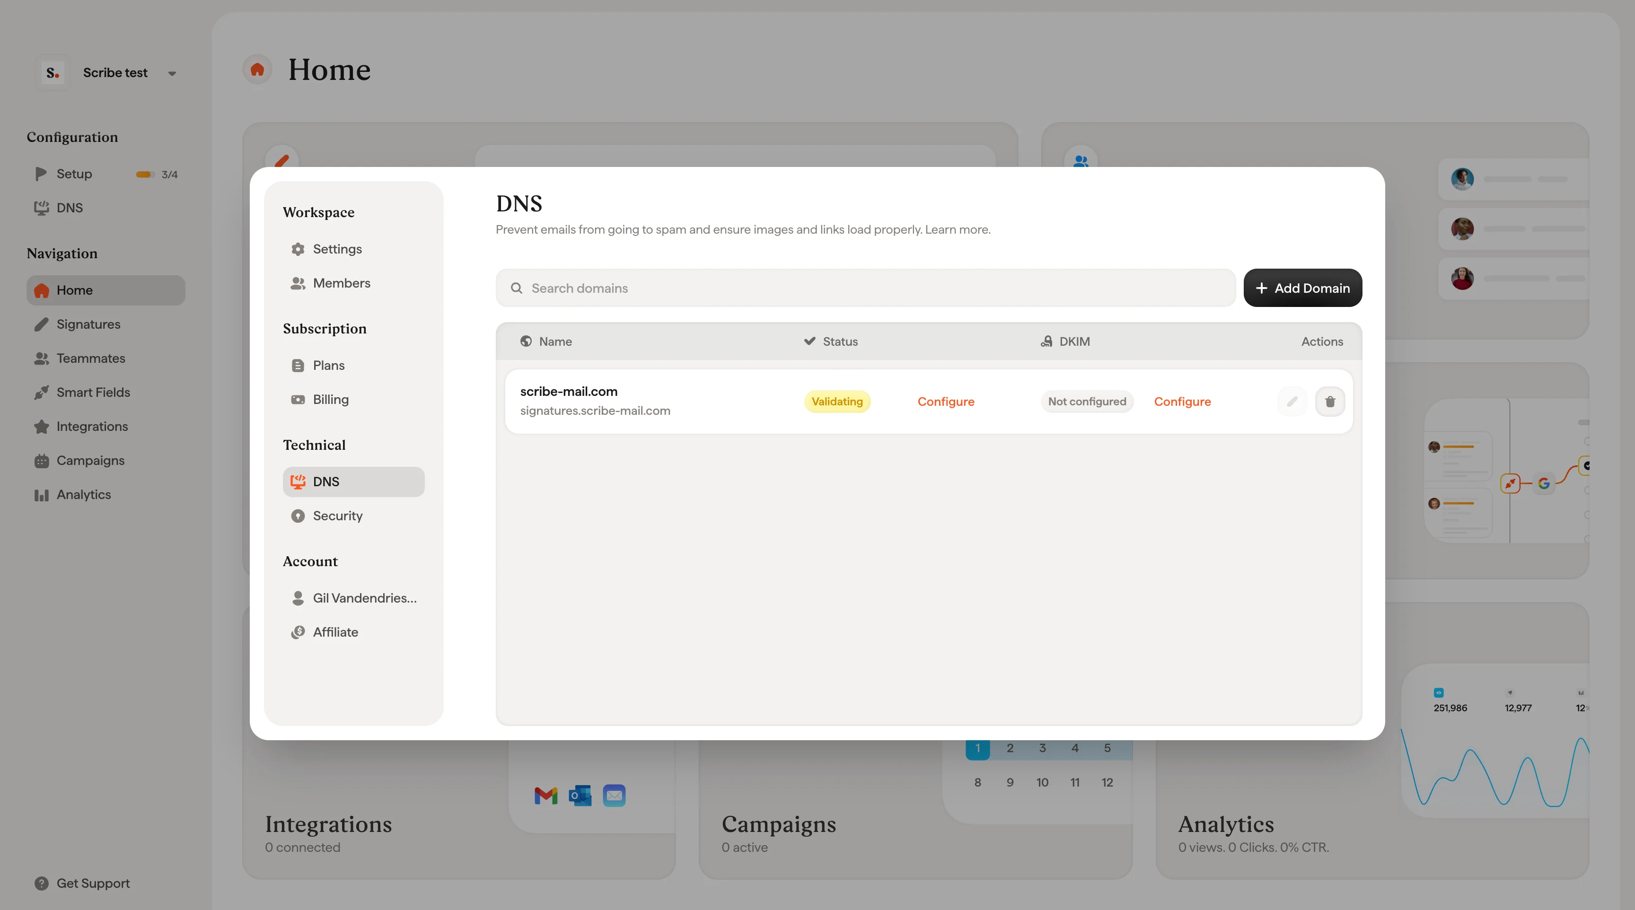The width and height of the screenshot is (1635, 910).
Task: Click the Setup flag icon
Action: coord(41,173)
